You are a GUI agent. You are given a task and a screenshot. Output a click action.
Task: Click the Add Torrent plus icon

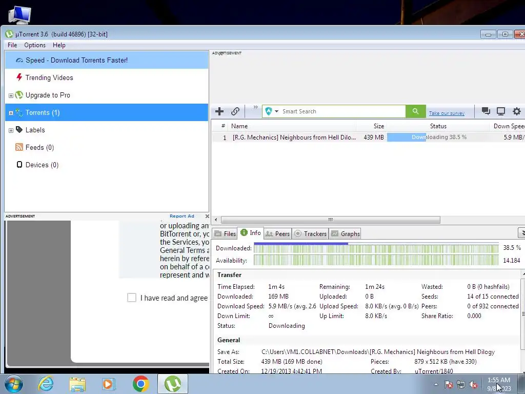(x=219, y=111)
